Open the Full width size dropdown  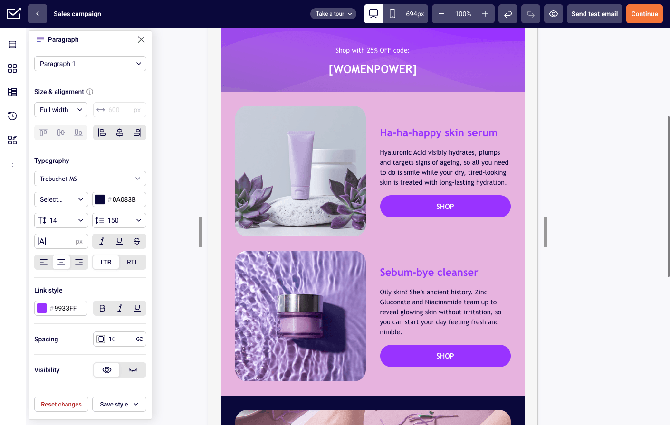tap(61, 110)
